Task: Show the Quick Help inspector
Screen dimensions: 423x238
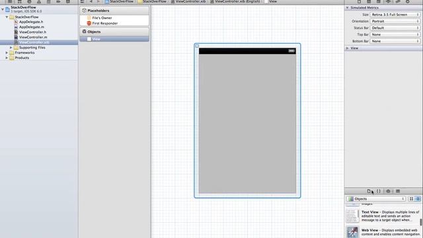Action: tap(369, 1)
